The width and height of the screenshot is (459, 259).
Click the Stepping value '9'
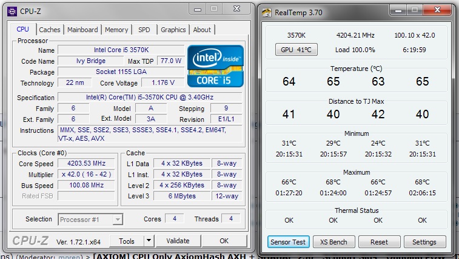click(226, 108)
